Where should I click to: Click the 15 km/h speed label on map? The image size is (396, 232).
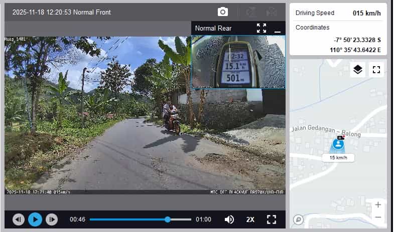tap(338, 158)
